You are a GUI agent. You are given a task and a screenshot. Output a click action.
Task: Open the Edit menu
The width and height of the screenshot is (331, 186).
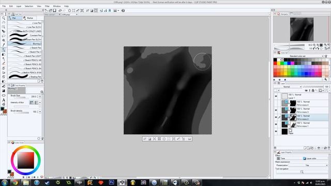pos(11,6)
